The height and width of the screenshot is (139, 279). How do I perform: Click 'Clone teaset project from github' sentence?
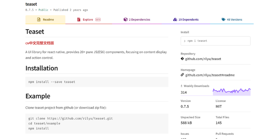pyautogui.click(x=66, y=108)
